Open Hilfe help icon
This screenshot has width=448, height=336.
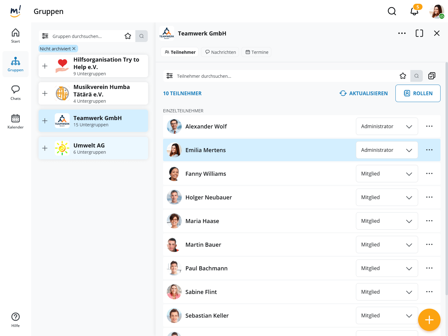[16, 320]
